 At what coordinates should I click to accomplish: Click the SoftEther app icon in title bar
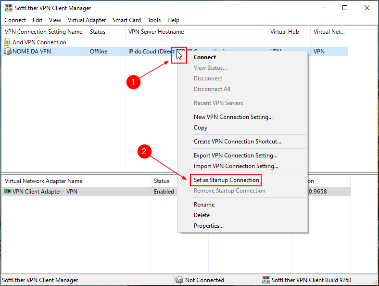tap(9, 8)
